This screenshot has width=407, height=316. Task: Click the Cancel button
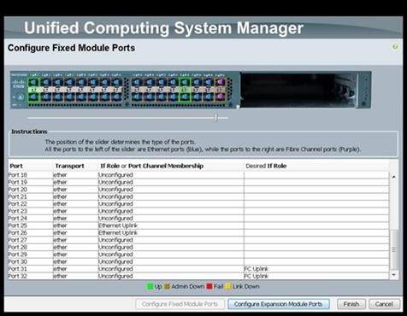(x=384, y=304)
